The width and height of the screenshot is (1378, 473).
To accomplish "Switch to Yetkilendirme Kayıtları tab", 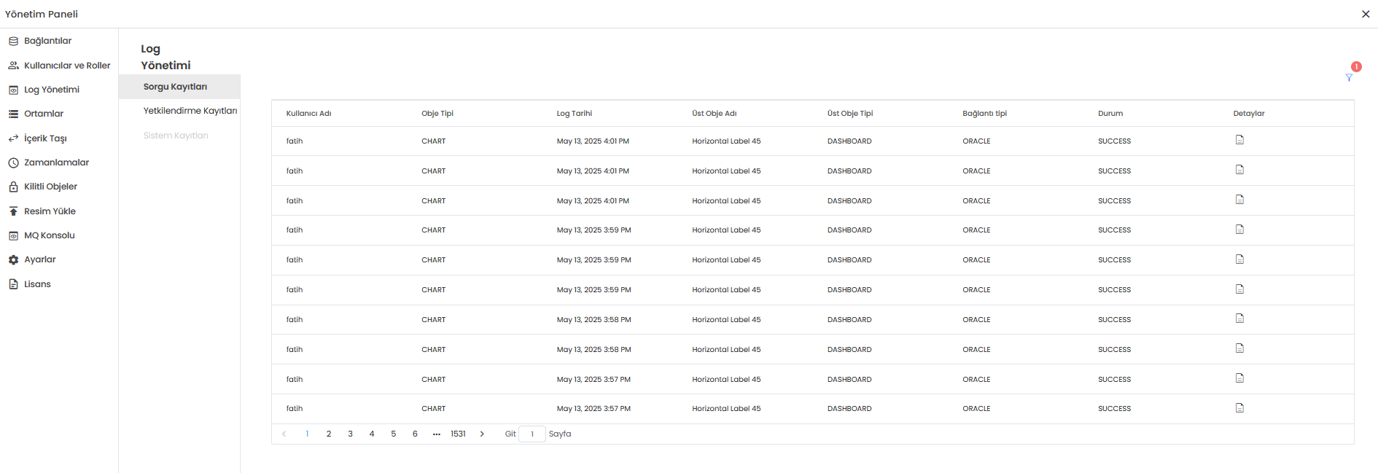I will 190,111.
